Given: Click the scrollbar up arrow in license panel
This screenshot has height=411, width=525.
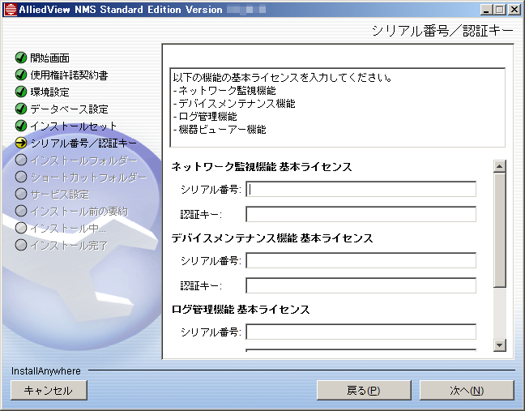Looking at the screenshot, I should pyautogui.click(x=500, y=166).
